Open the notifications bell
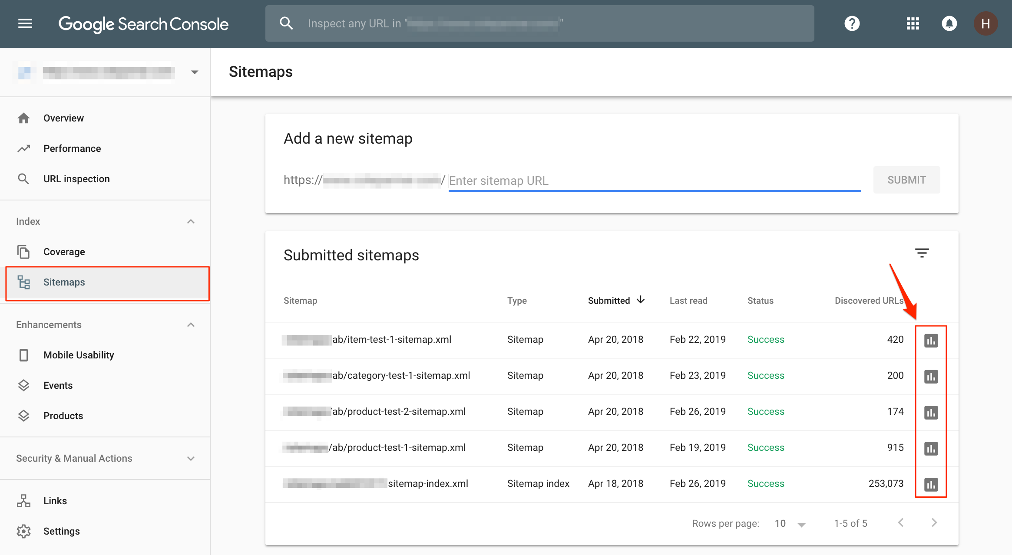The image size is (1012, 555). 949,23
